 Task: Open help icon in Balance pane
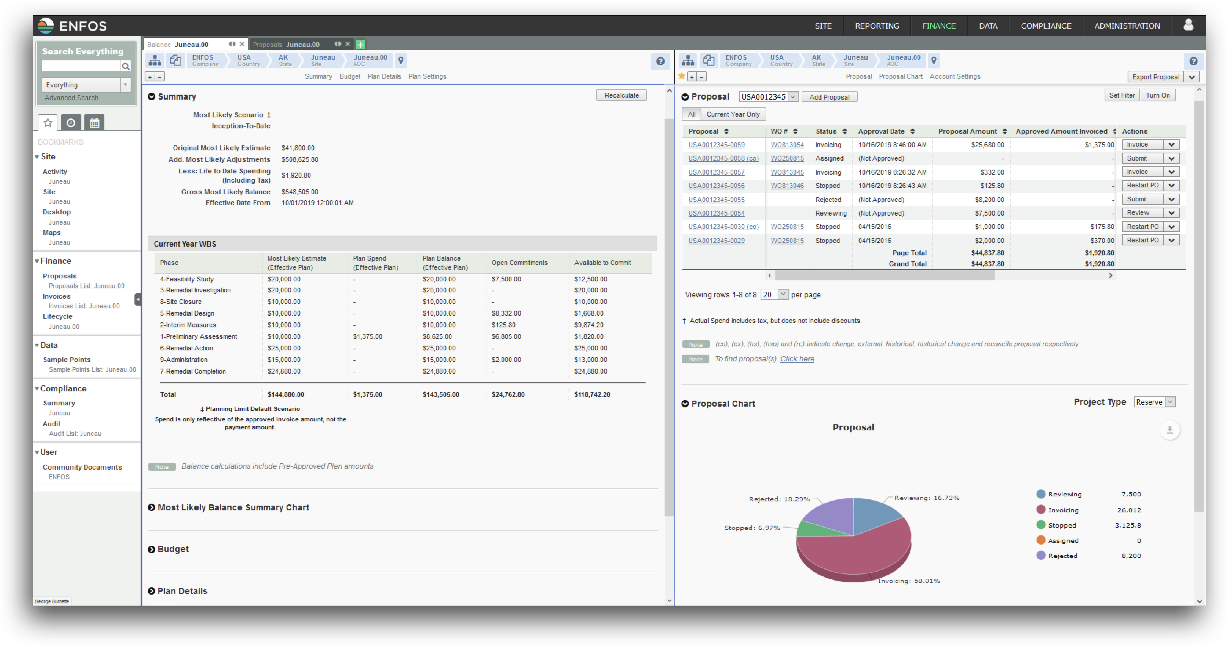pos(660,61)
